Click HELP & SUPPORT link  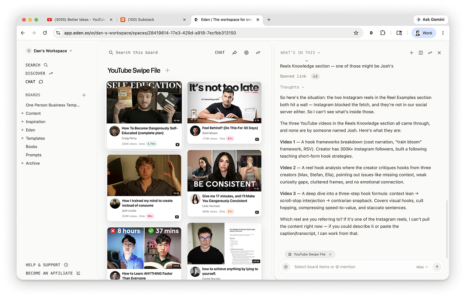point(43,265)
